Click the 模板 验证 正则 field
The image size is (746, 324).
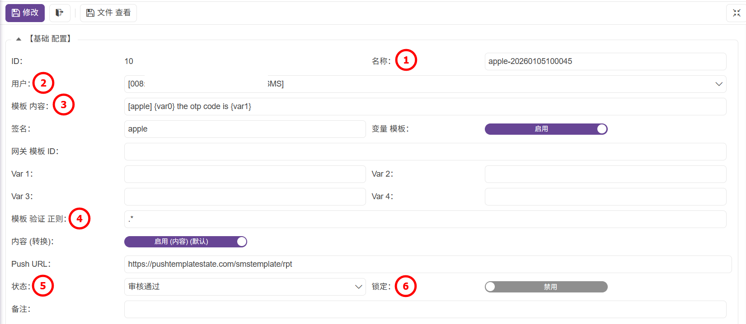pos(425,219)
